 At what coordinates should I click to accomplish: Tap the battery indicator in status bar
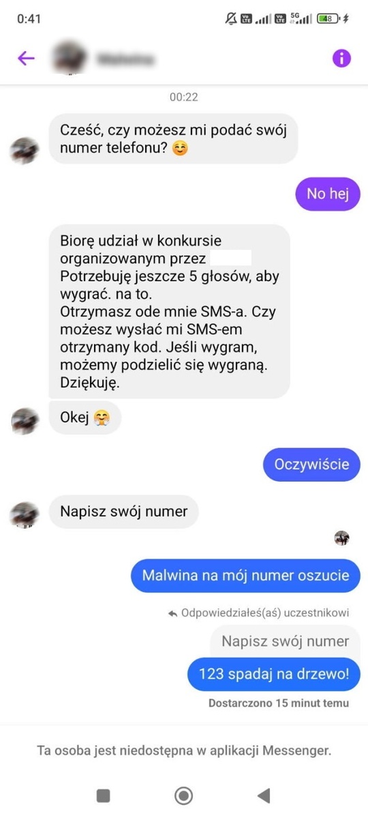point(328,19)
